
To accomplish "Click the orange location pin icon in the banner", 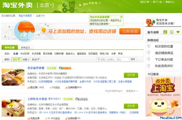I will (x=44, y=30).
